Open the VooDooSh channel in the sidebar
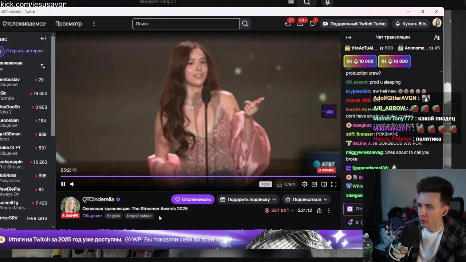 tap(25, 110)
